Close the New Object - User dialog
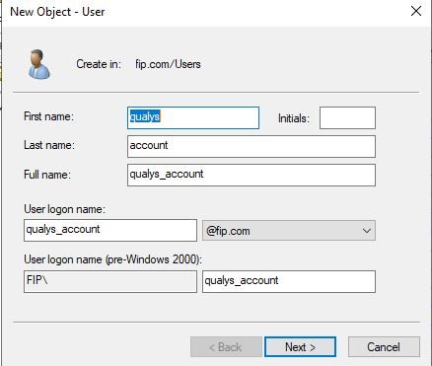Screen dimensions: 432x366 tap(416, 11)
